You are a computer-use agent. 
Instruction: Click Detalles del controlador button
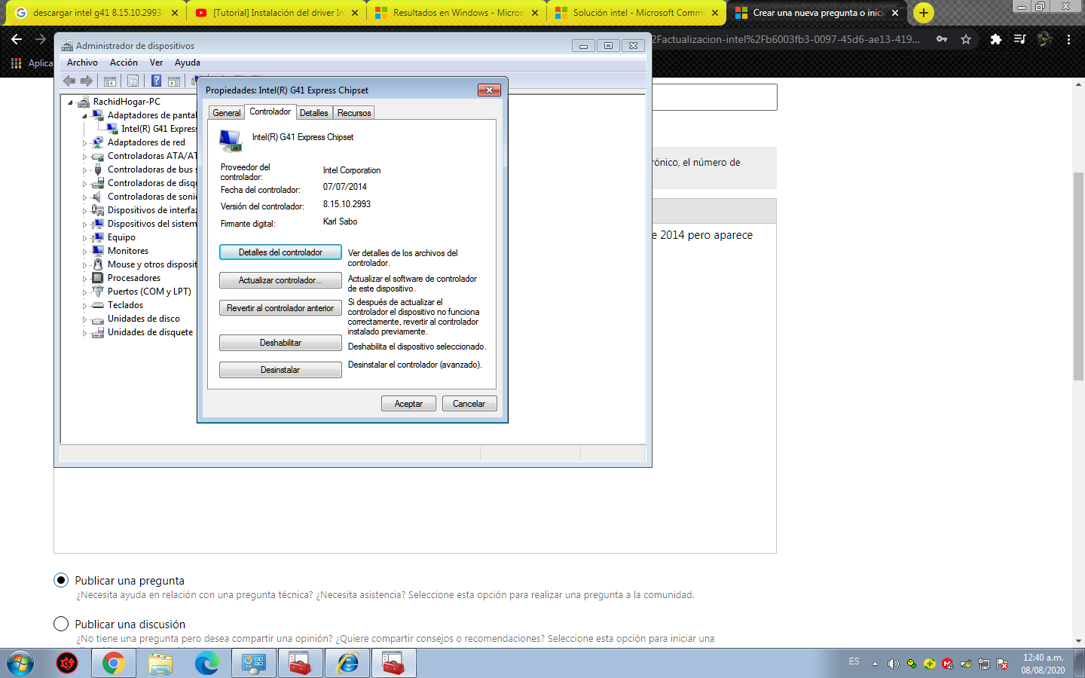[280, 252]
